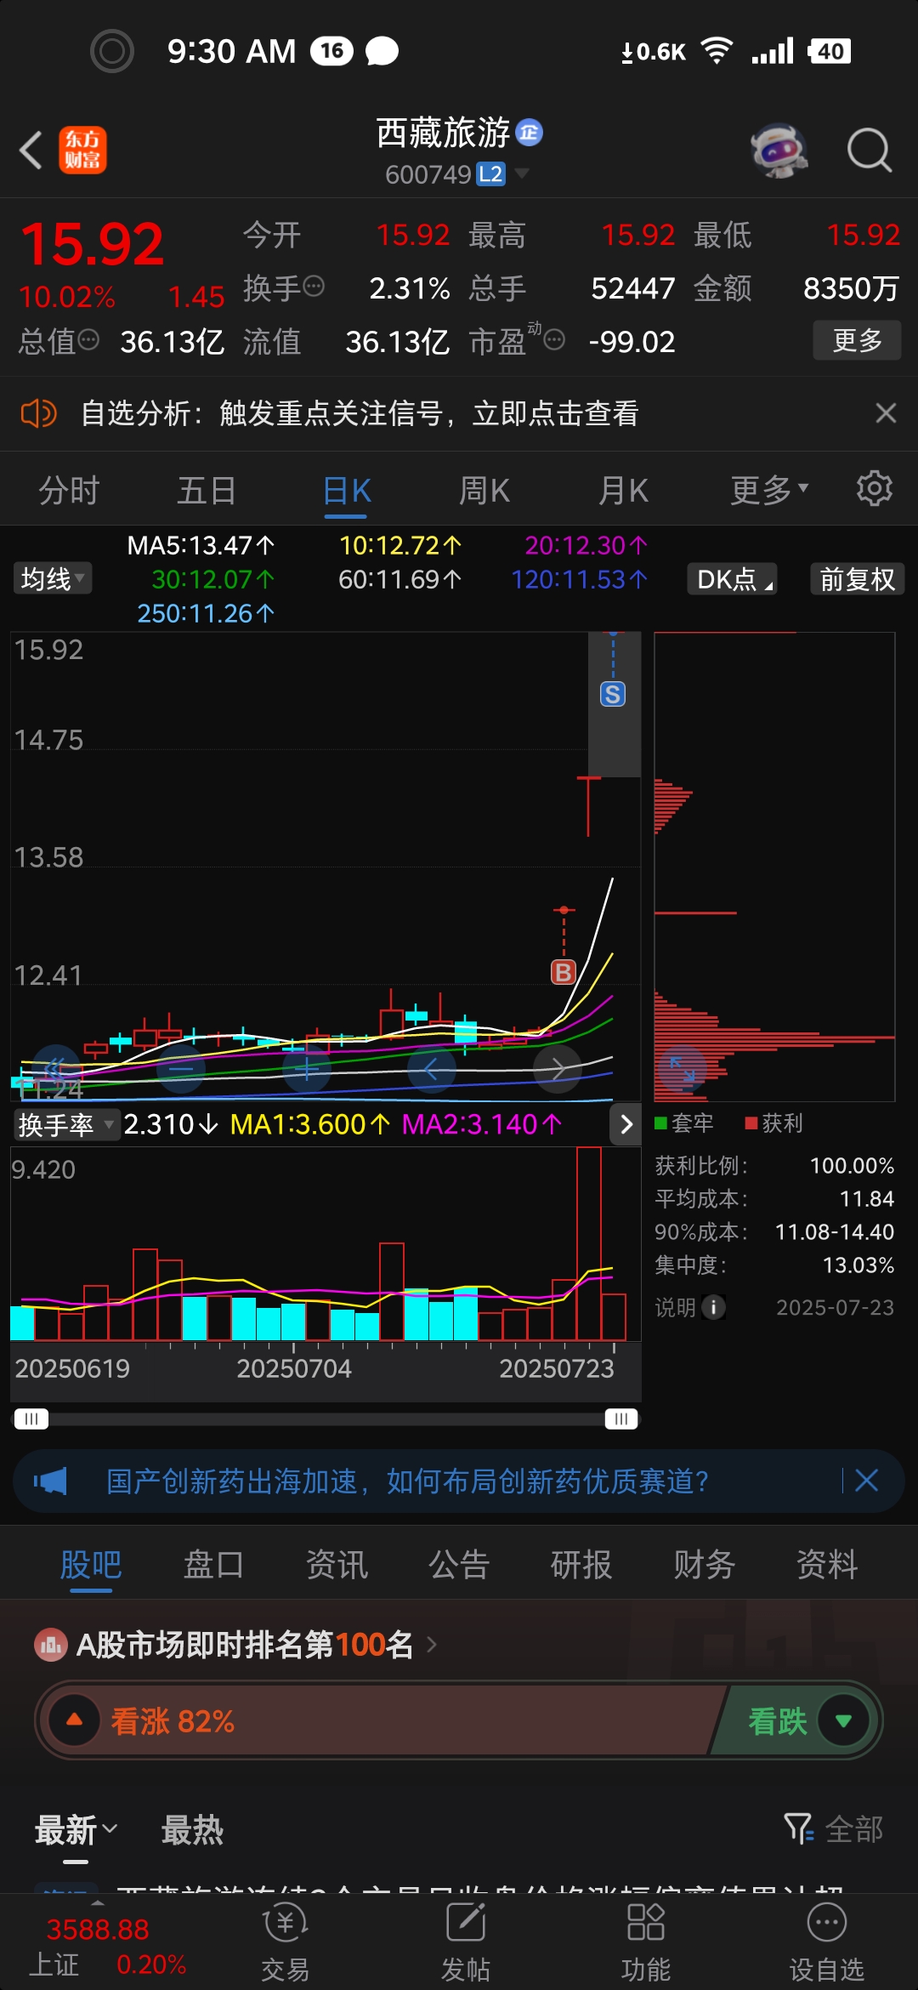Tap the search magnifier icon

(x=869, y=151)
